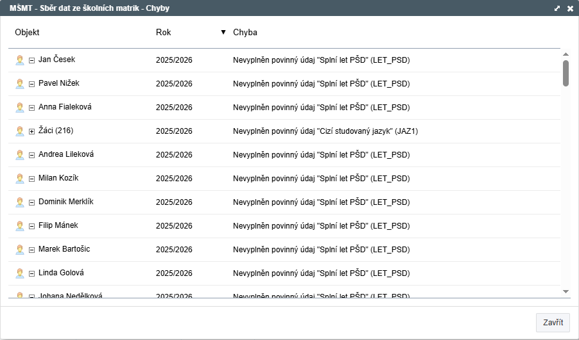Click the person icon beside Andrea Lileková

pos(20,155)
